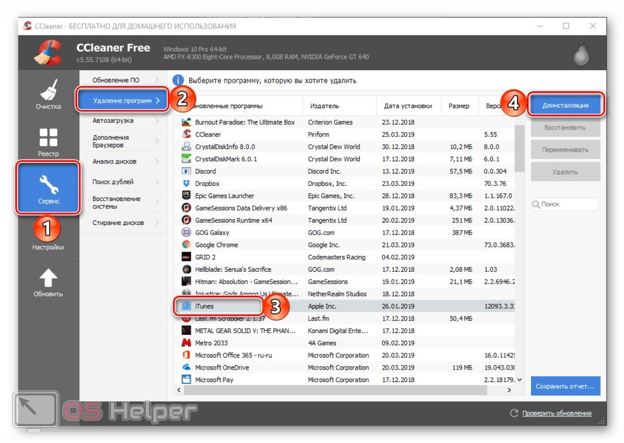Image resolution: width=624 pixels, height=443 pixels.
Task: Open the Очистка cleaner section
Action: tap(48, 94)
